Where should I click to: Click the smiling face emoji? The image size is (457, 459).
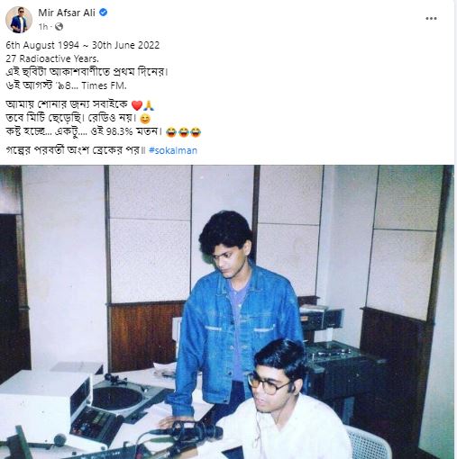coord(145,119)
